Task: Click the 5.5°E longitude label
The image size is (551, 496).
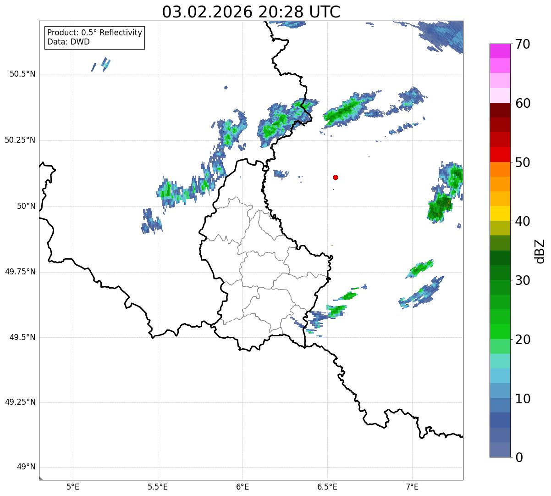Action: click(158, 486)
